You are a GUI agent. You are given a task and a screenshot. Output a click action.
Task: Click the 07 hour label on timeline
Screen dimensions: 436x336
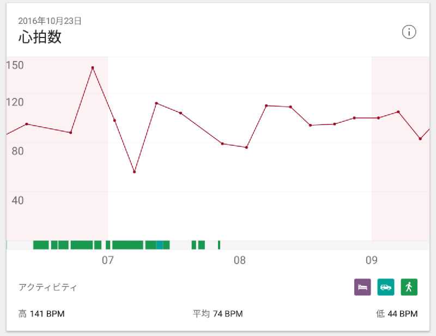coord(107,260)
